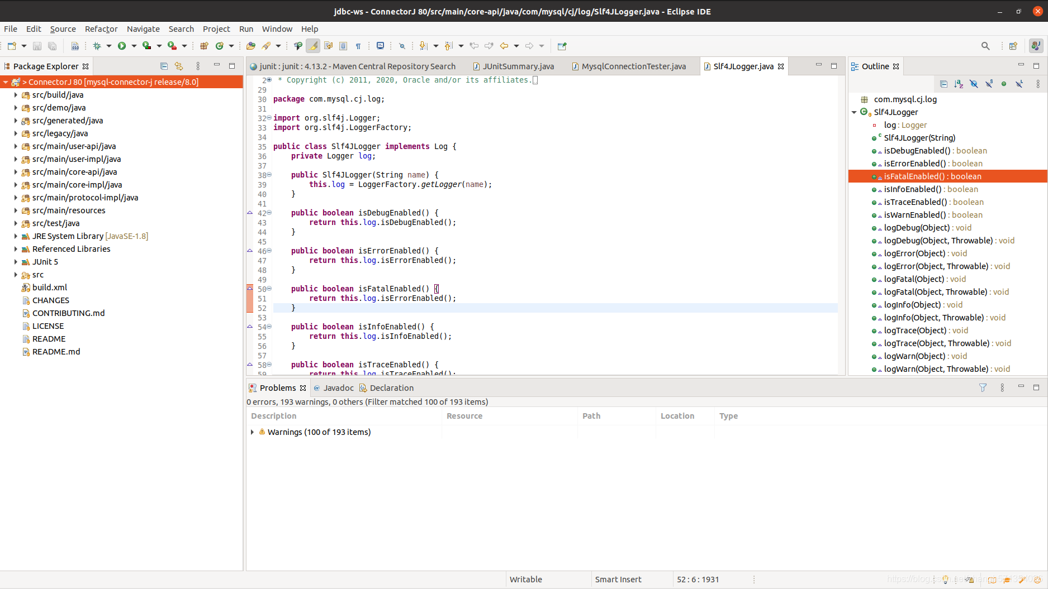1048x589 pixels.
Task: Toggle Show Whitespace Characters
Action: pyautogui.click(x=358, y=46)
